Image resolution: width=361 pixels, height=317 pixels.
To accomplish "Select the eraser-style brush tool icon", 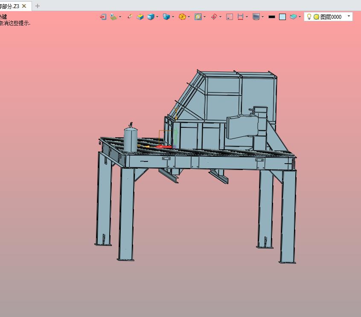I will tap(130, 17).
